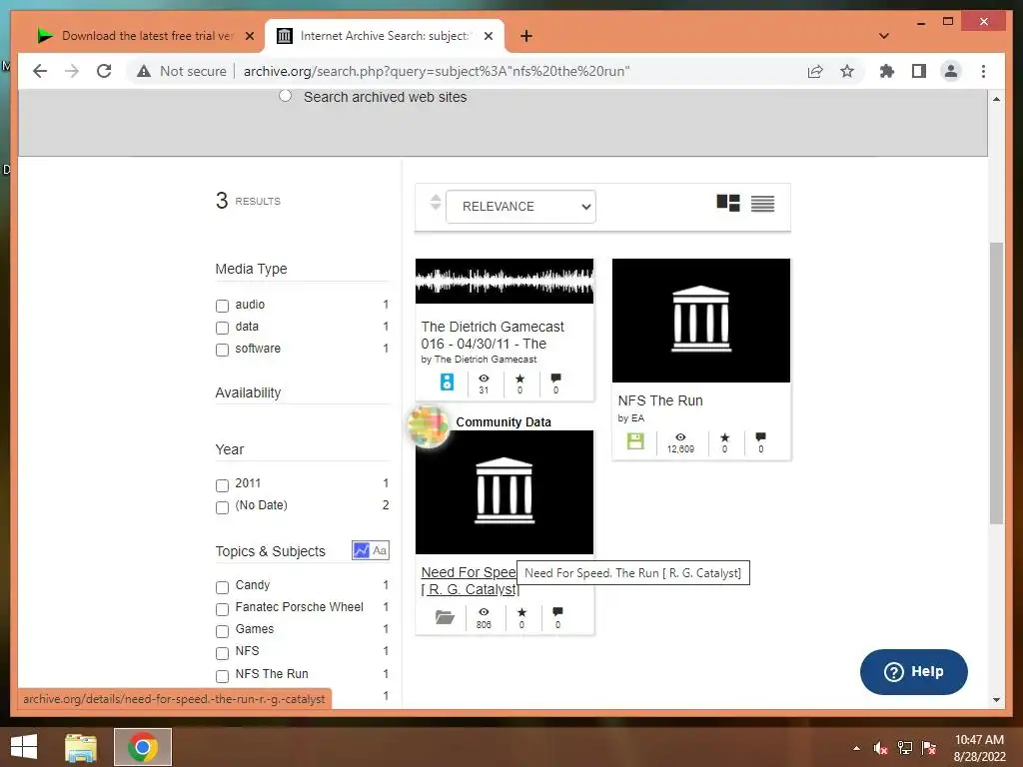1023x767 pixels.
Task: Check the 2011 year filter
Action: [x=223, y=485]
